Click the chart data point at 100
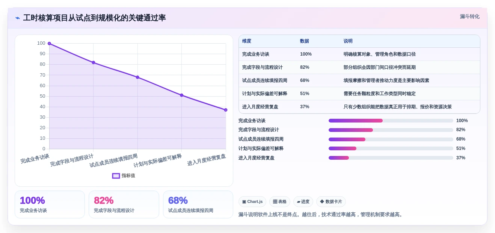This screenshot has height=233, width=495. 49,44
